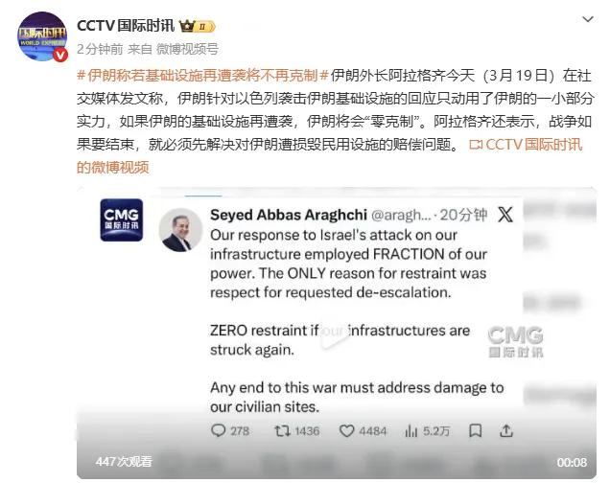Click the red verified V badge
The height and width of the screenshot is (483, 610).
[x=59, y=56]
